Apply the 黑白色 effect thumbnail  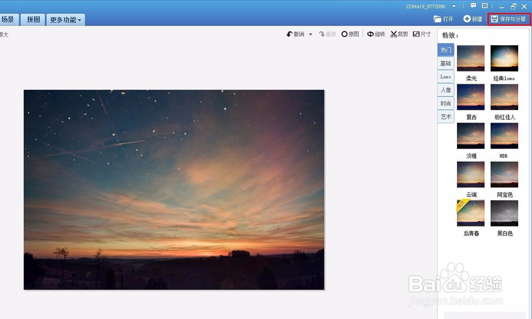pos(504,213)
